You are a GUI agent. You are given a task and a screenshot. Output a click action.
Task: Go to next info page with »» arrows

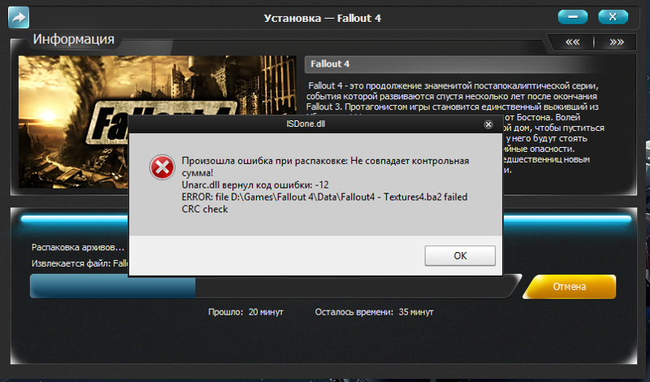pos(617,42)
